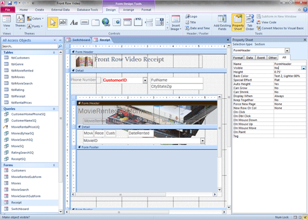Insert a Hyperlink control
This screenshot has height=220, width=308.
106,22
